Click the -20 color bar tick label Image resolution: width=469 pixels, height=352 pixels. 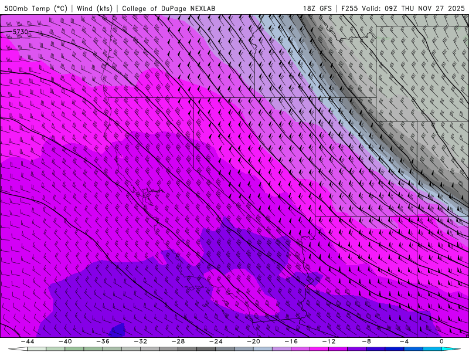pyautogui.click(x=253, y=341)
